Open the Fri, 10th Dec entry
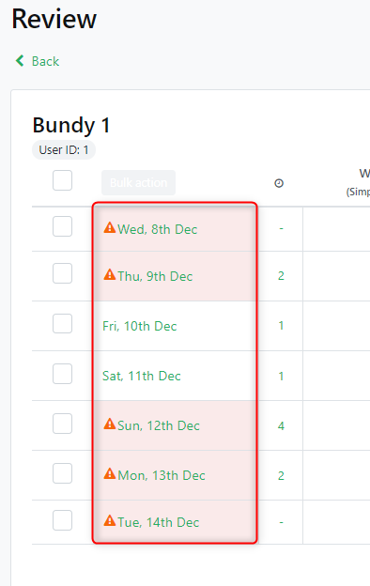370x586 pixels. 139,326
